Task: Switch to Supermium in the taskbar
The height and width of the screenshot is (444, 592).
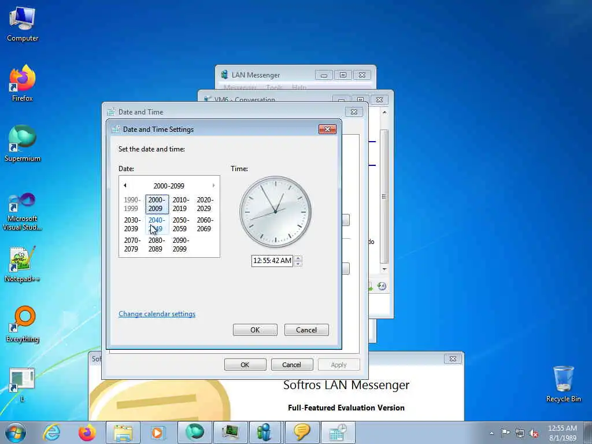Action: coord(194,432)
